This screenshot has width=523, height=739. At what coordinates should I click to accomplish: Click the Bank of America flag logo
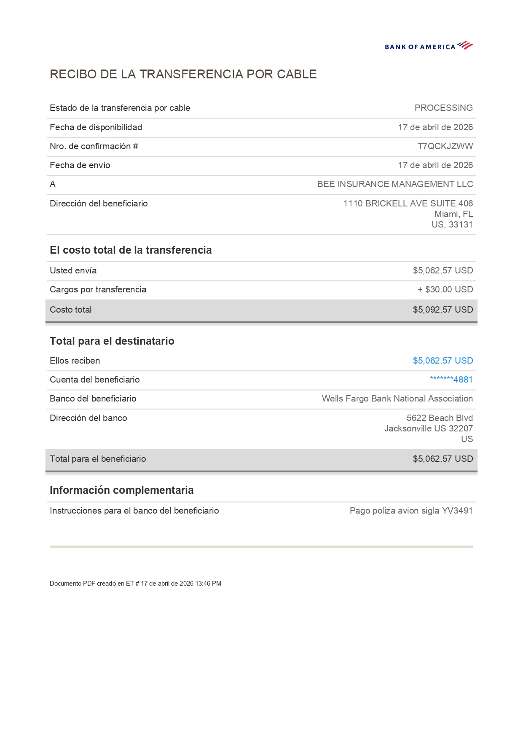(465, 45)
